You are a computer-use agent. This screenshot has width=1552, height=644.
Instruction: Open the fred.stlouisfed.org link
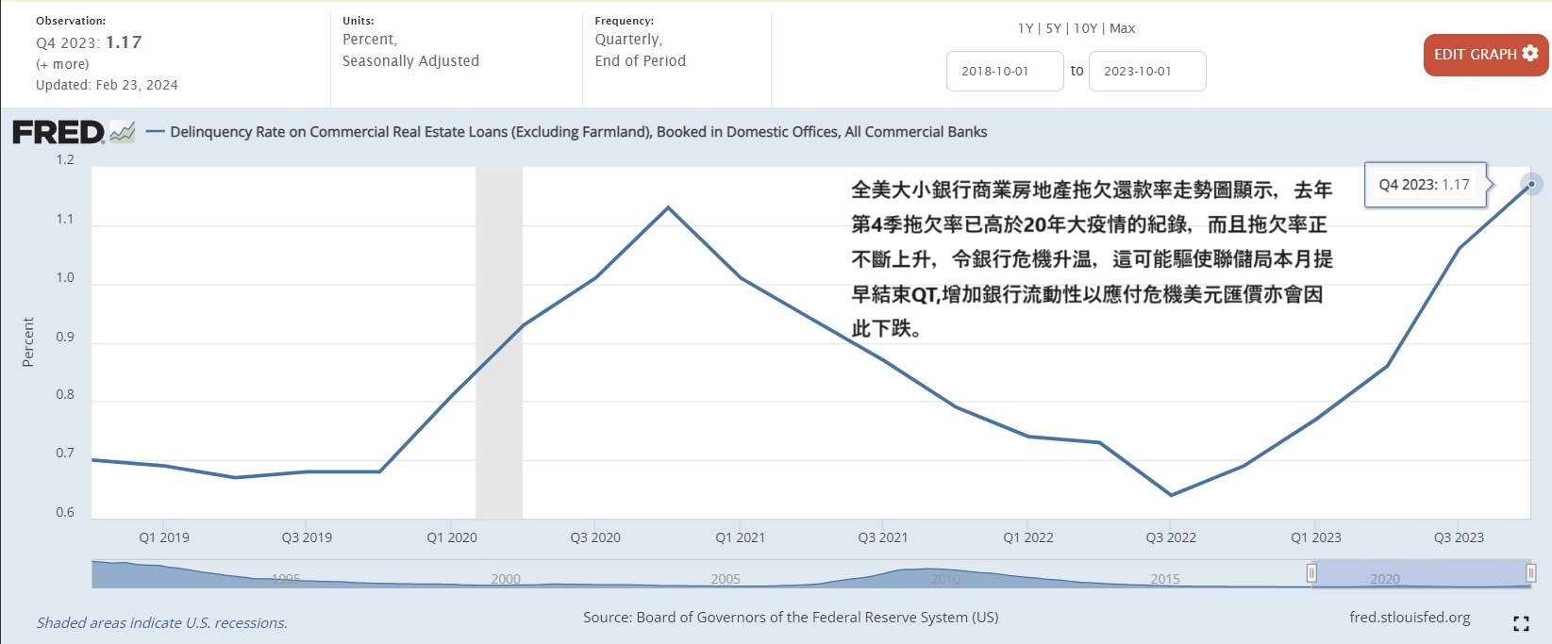(1410, 618)
